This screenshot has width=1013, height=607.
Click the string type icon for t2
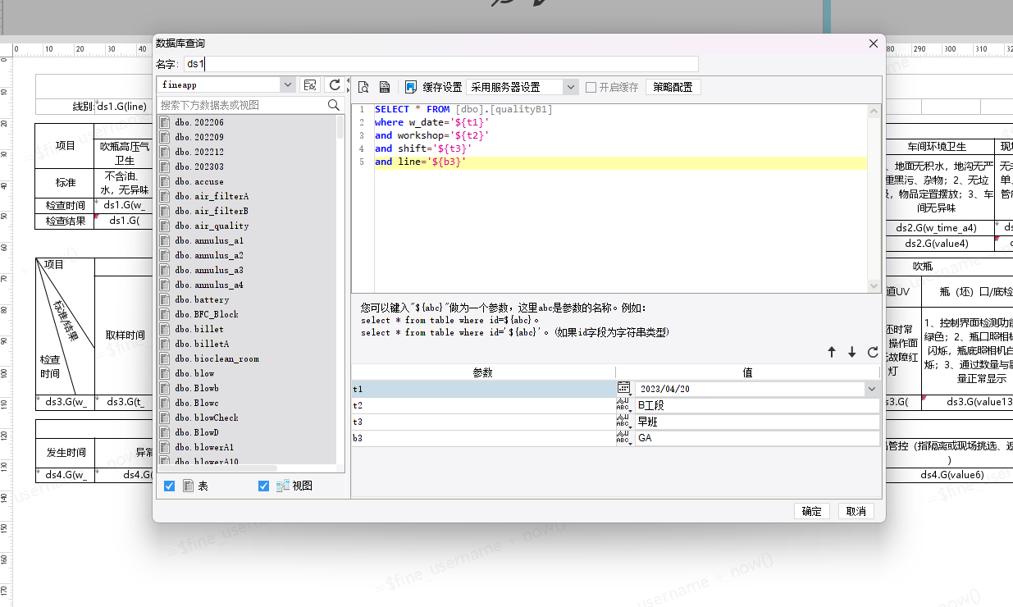pyautogui.click(x=624, y=405)
